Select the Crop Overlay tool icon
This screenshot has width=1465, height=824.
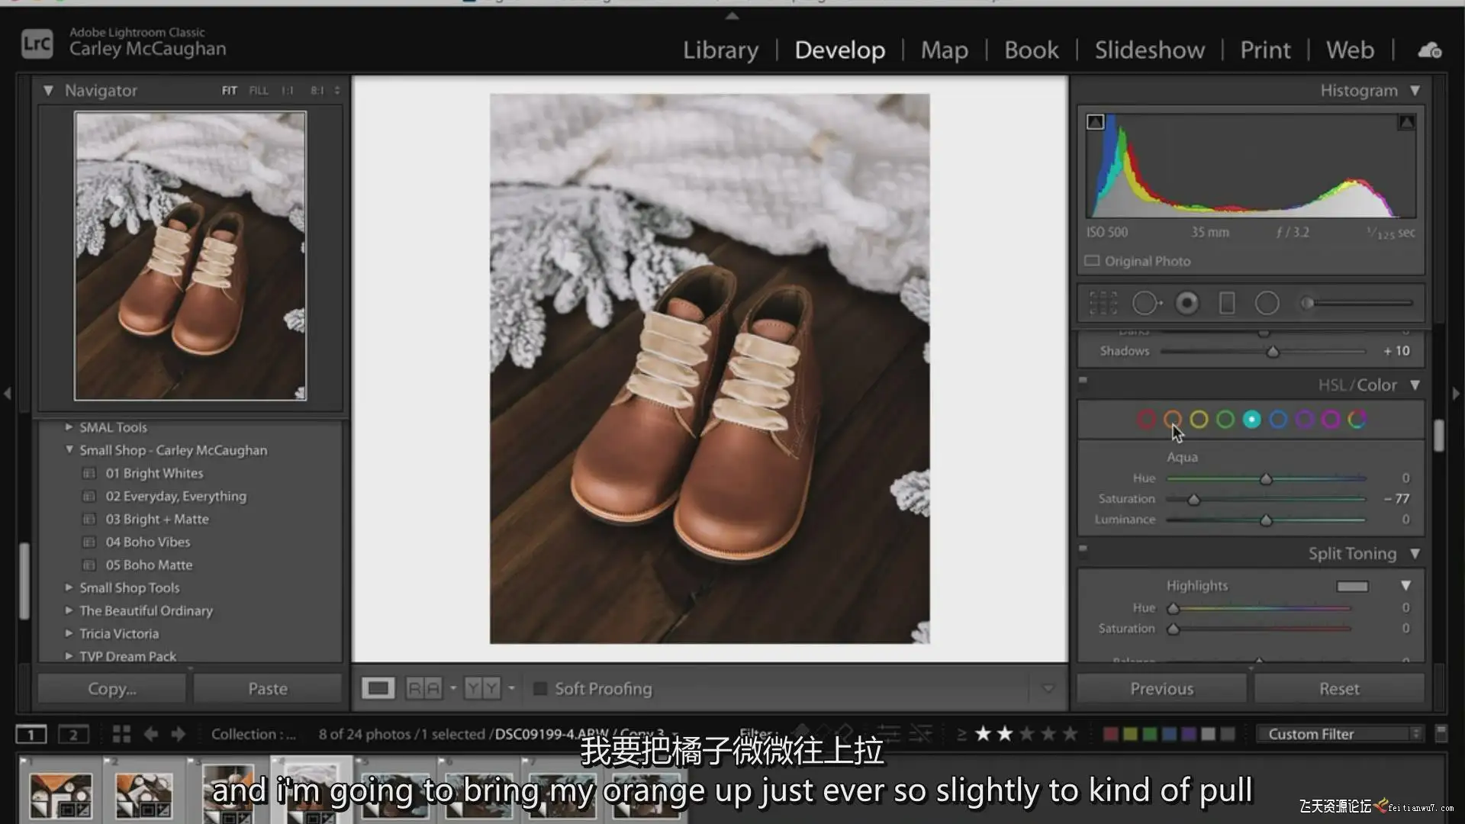click(1103, 303)
